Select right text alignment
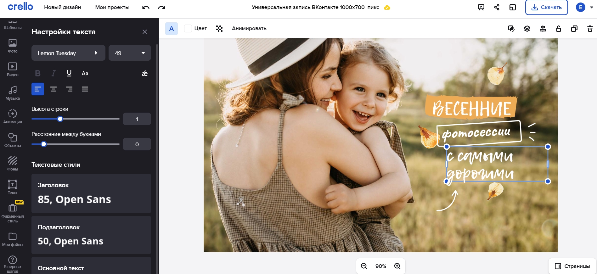597x274 pixels. [x=69, y=89]
